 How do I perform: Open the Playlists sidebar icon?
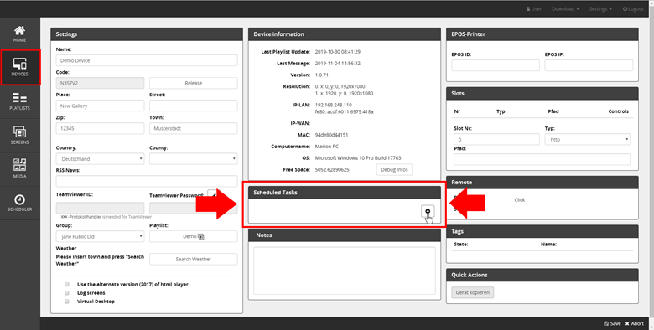point(19,98)
